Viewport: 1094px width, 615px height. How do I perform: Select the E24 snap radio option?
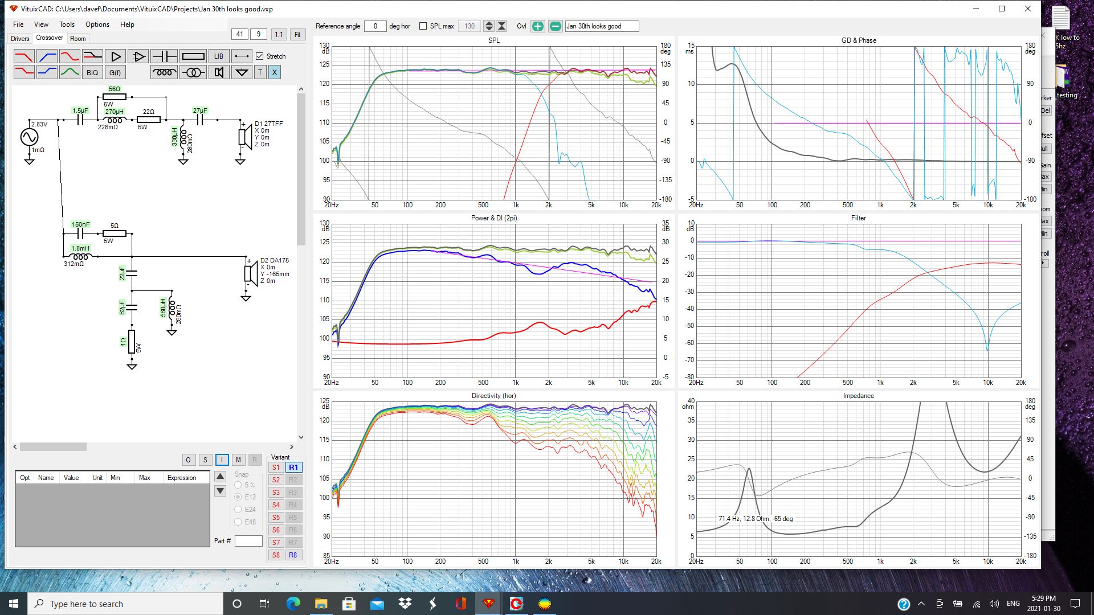(238, 510)
